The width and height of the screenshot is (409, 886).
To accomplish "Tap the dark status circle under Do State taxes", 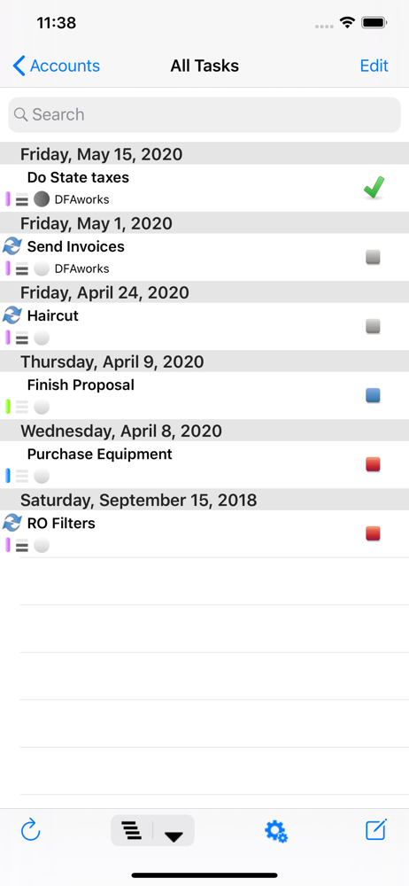I will tap(42, 198).
